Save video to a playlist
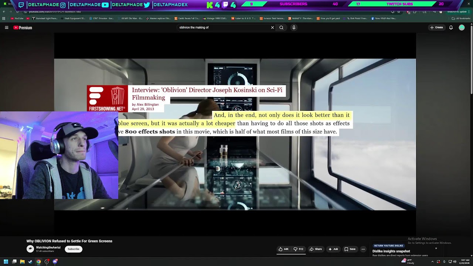The image size is (473, 266). 350,249
